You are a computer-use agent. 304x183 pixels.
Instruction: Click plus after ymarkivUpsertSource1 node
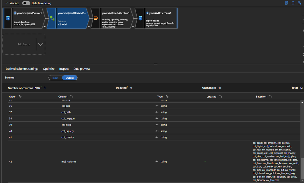[45, 27]
